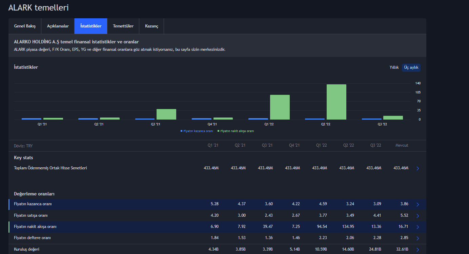
Task: Switch statistics to Yıllık view
Action: click(394, 67)
